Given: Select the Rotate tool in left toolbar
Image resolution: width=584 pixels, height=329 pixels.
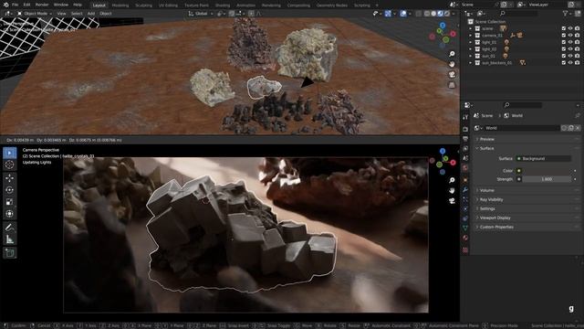Looking at the screenshot, I should pos(10,190).
